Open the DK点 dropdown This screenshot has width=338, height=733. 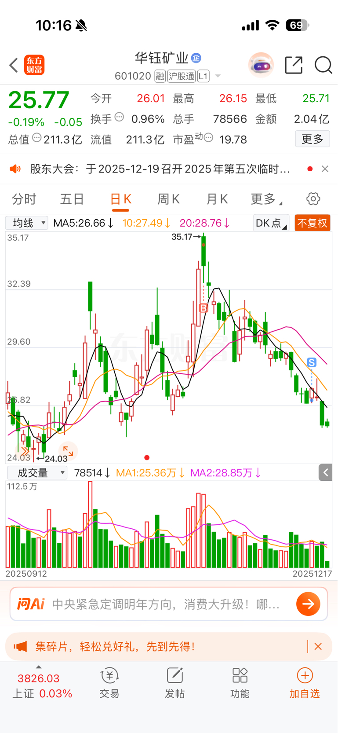(x=271, y=223)
